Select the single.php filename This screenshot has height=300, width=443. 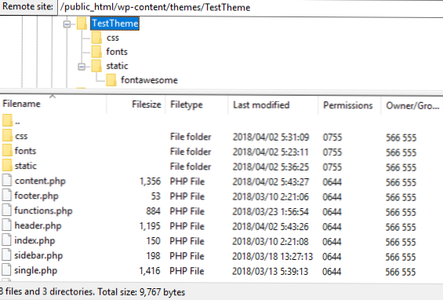36,271
